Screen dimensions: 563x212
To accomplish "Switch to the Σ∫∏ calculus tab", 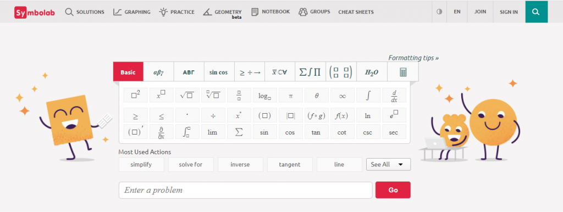I will (x=310, y=72).
